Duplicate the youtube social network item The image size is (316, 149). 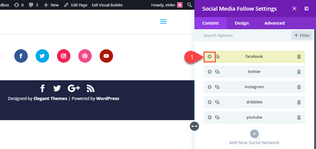[x=217, y=117]
